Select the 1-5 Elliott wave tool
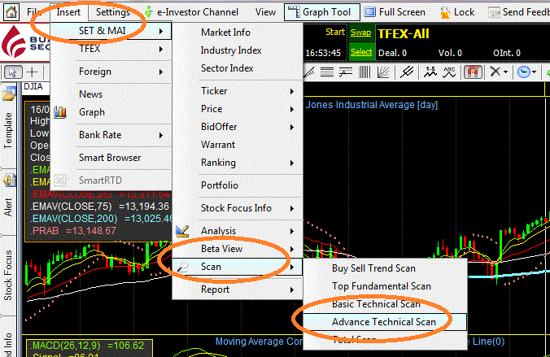This screenshot has height=357, width=550. click(430, 72)
